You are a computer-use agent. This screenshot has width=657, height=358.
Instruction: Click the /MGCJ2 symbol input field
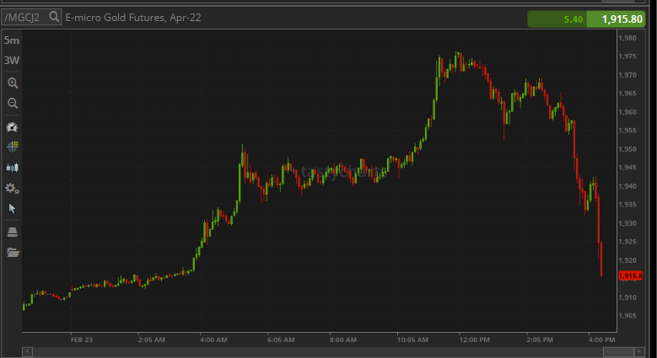(24, 17)
